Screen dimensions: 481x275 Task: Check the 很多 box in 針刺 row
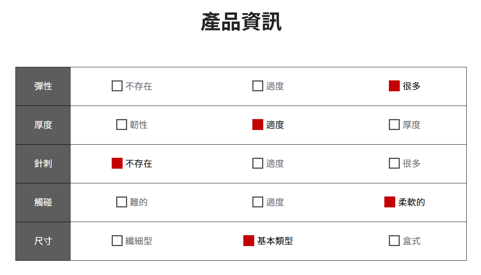click(394, 163)
